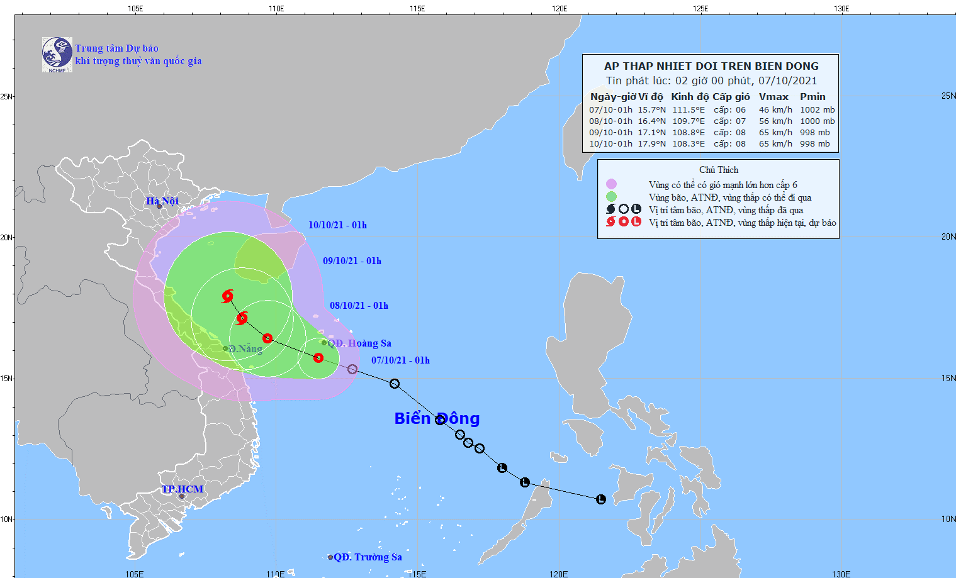
Task: Click the map label '10/10/21 - 01h'
Action: (x=337, y=225)
